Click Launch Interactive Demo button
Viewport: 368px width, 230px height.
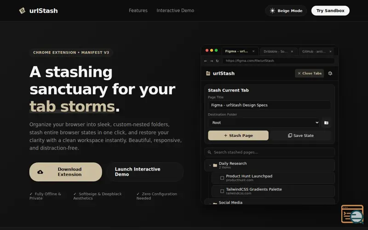145,172
